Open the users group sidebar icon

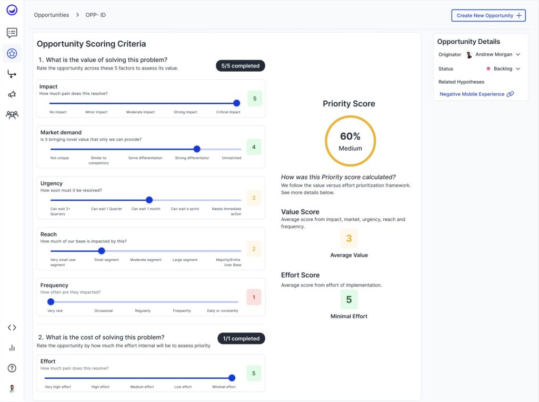click(12, 114)
